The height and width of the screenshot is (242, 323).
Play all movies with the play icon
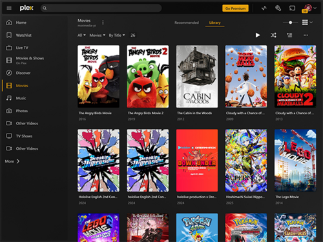(258, 35)
